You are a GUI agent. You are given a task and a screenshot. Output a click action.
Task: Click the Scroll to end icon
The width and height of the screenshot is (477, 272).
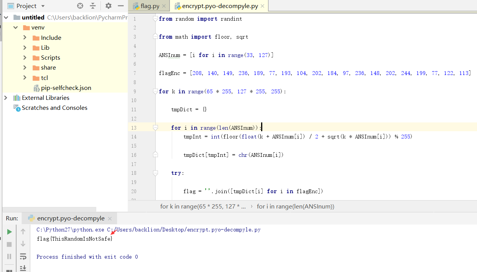(x=23, y=268)
